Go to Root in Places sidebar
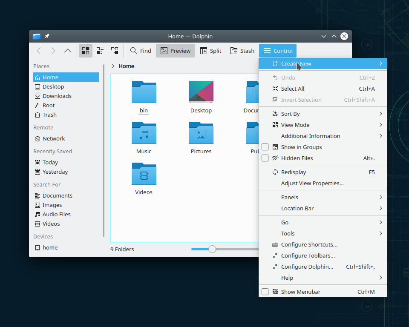This screenshot has width=409, height=327. pos(66,105)
